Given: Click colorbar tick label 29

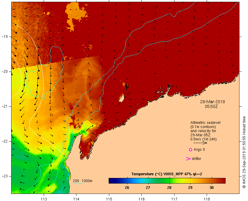Looking at the screenshot, I should pyautogui.click(x=190, y=188).
